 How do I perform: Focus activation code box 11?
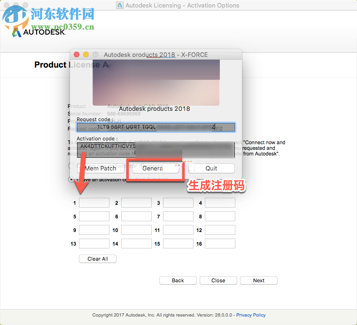coord(178,230)
